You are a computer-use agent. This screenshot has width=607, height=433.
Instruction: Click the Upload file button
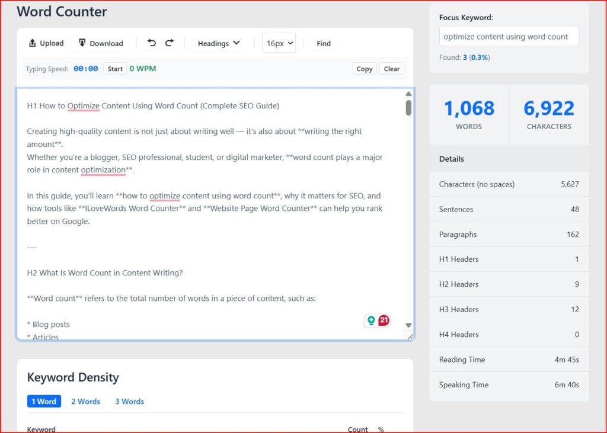click(x=46, y=43)
